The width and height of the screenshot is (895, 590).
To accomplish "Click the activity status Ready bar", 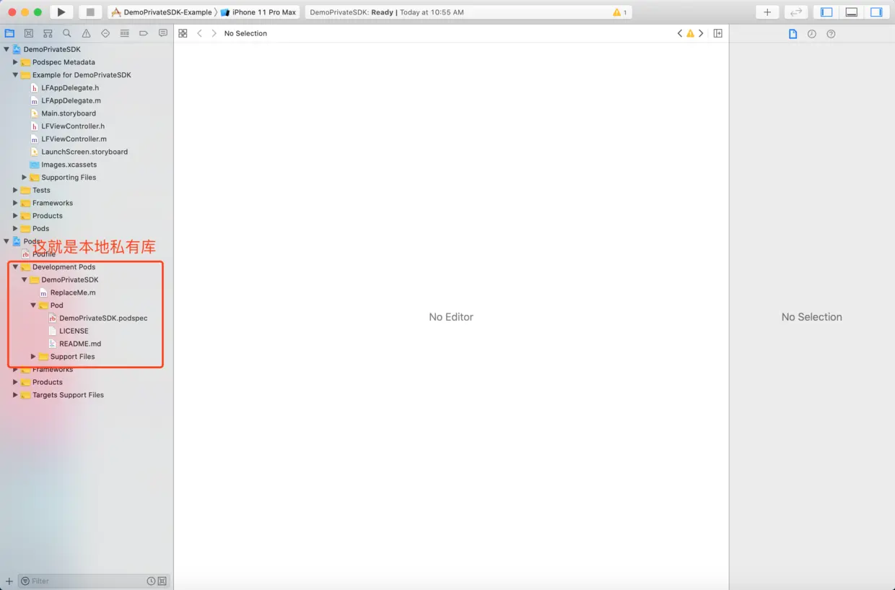I will 468,12.
